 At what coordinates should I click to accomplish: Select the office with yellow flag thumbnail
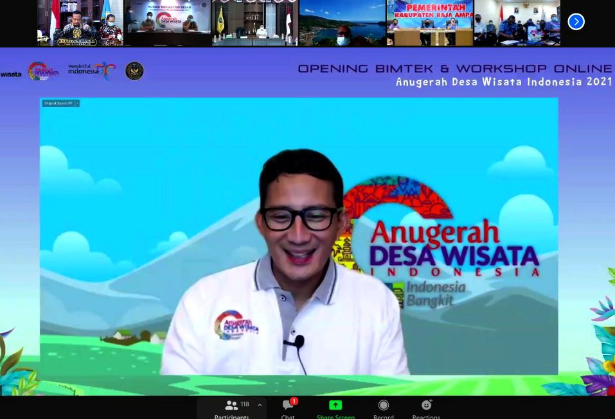pos(255,22)
